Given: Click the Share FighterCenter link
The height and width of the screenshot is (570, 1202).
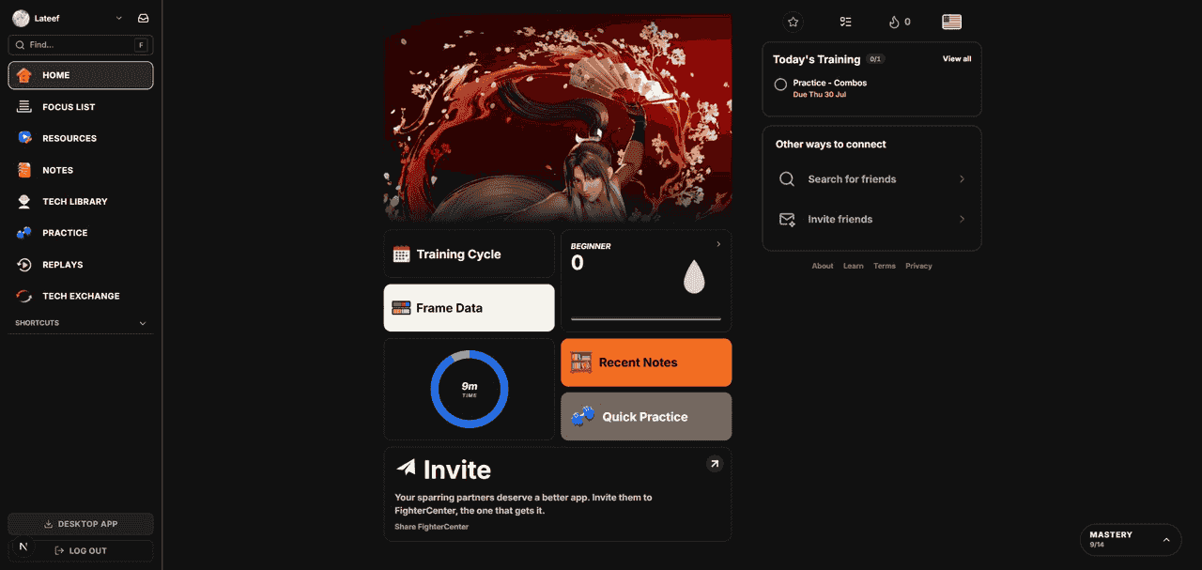Looking at the screenshot, I should click(431, 527).
